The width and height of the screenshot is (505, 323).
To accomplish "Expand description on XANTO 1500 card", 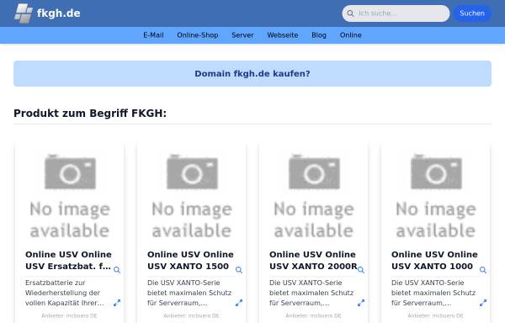I will 239,303.
